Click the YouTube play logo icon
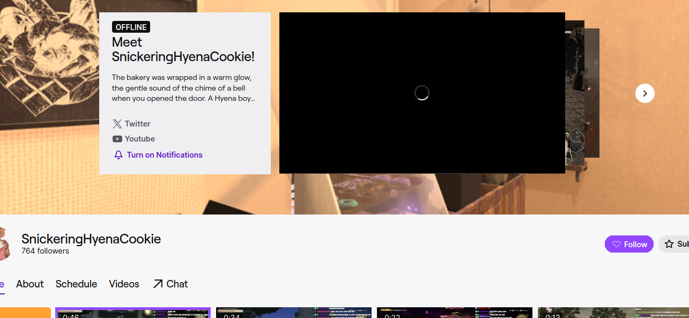The height and width of the screenshot is (318, 689). point(117,139)
